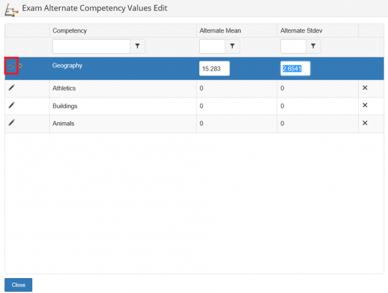Click the Alternate Stdev filter box

(293, 46)
